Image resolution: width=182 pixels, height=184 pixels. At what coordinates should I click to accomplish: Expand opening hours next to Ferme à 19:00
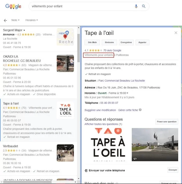[127, 93]
